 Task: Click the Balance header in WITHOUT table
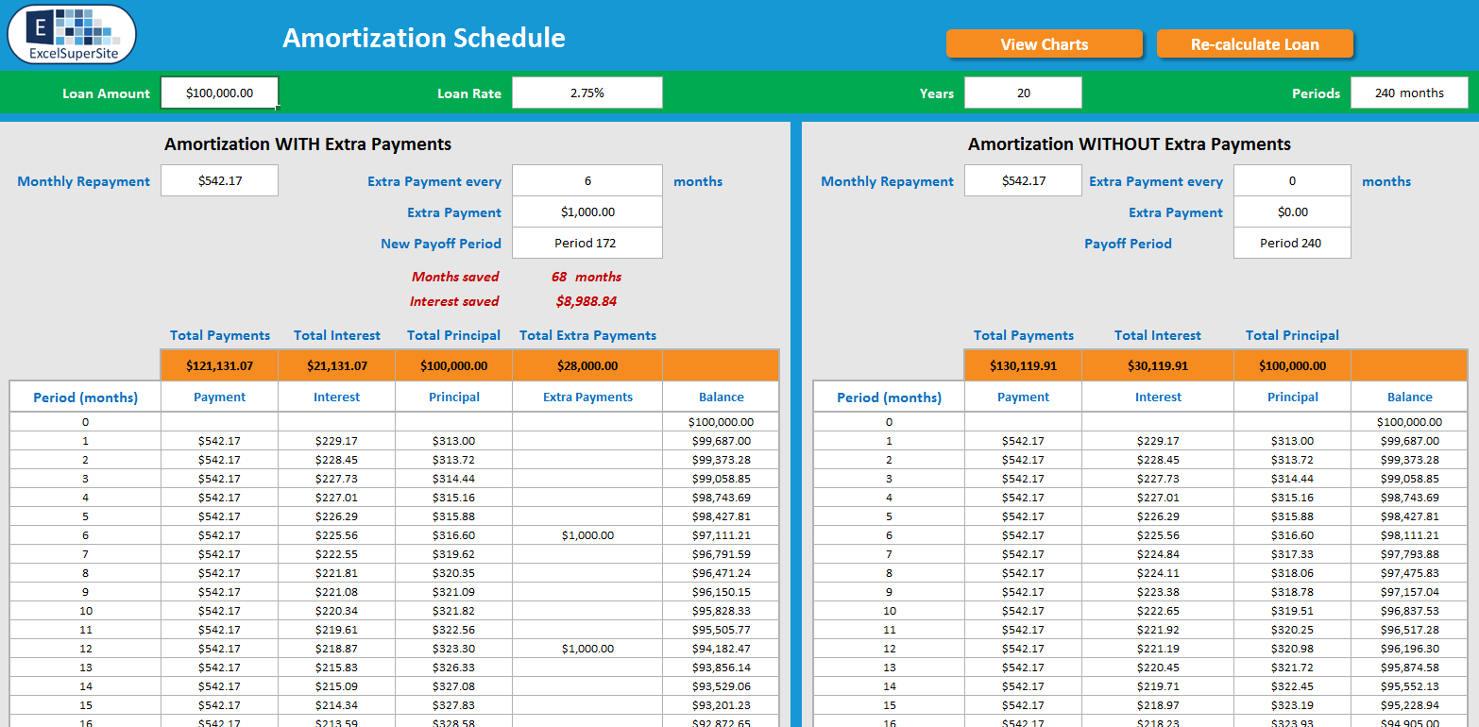[x=1409, y=397]
